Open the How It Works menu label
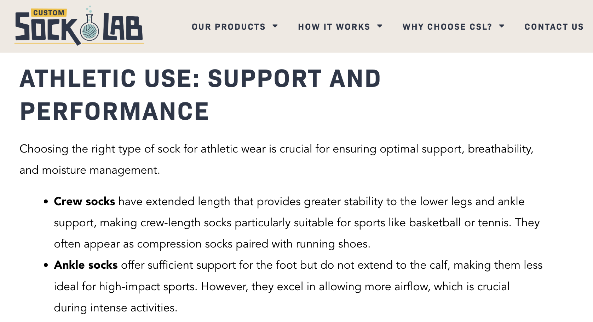This screenshot has height=322, width=593. pyautogui.click(x=334, y=27)
